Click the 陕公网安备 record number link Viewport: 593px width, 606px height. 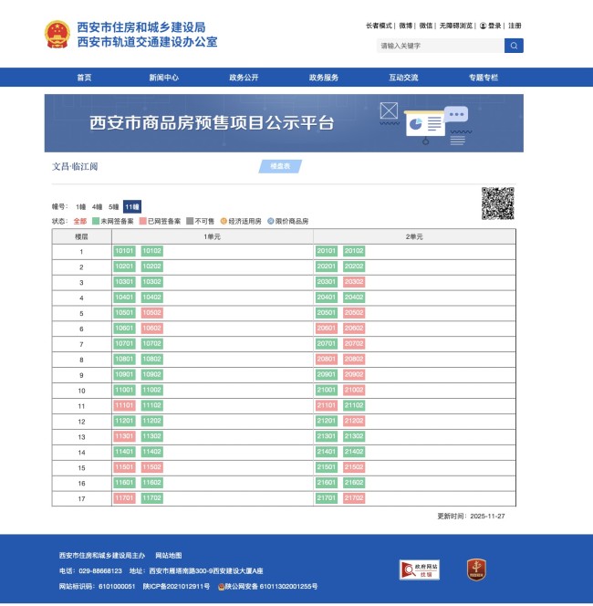pyautogui.click(x=271, y=586)
